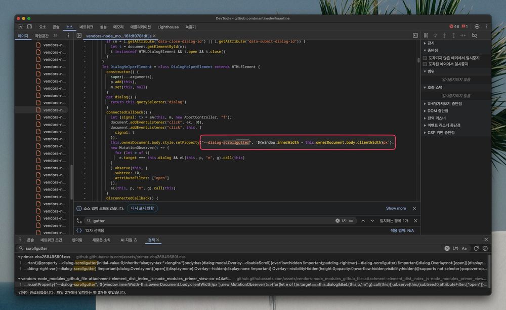The height and width of the screenshot is (310, 506).
Task: Click the 다시 표시 안함 button
Action: pyautogui.click(x=144, y=208)
